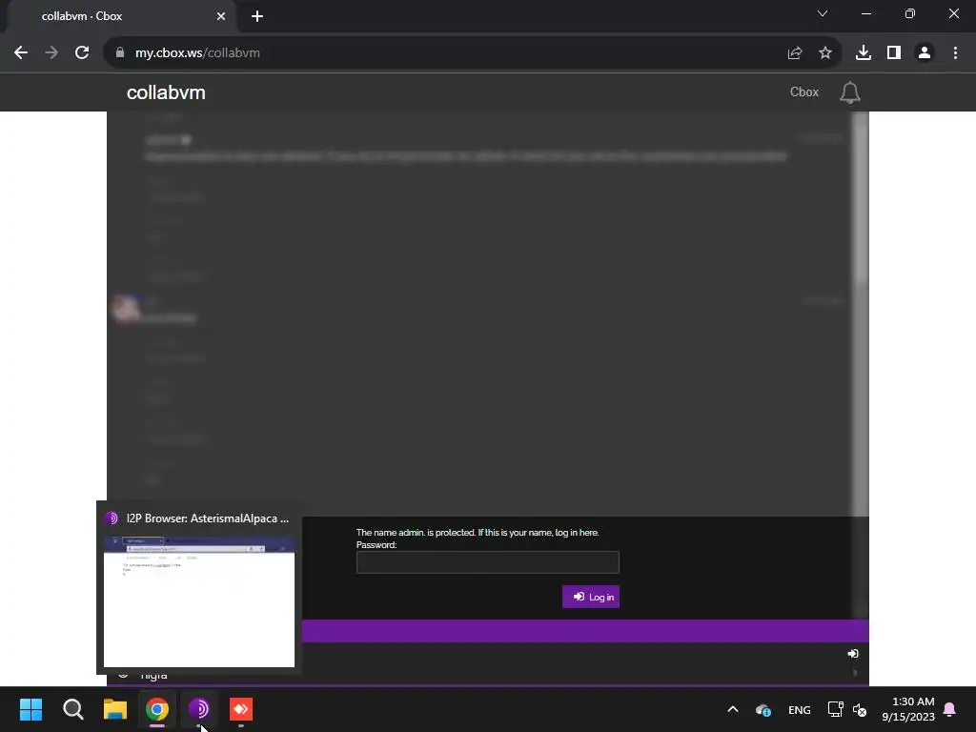Click the purple Log in button
This screenshot has width=976, height=732.
pos(591,597)
